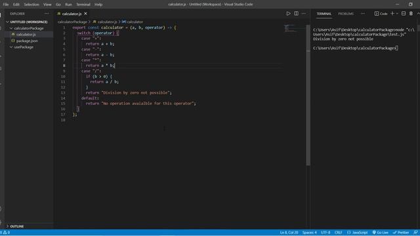Open the View menu

click(47, 5)
